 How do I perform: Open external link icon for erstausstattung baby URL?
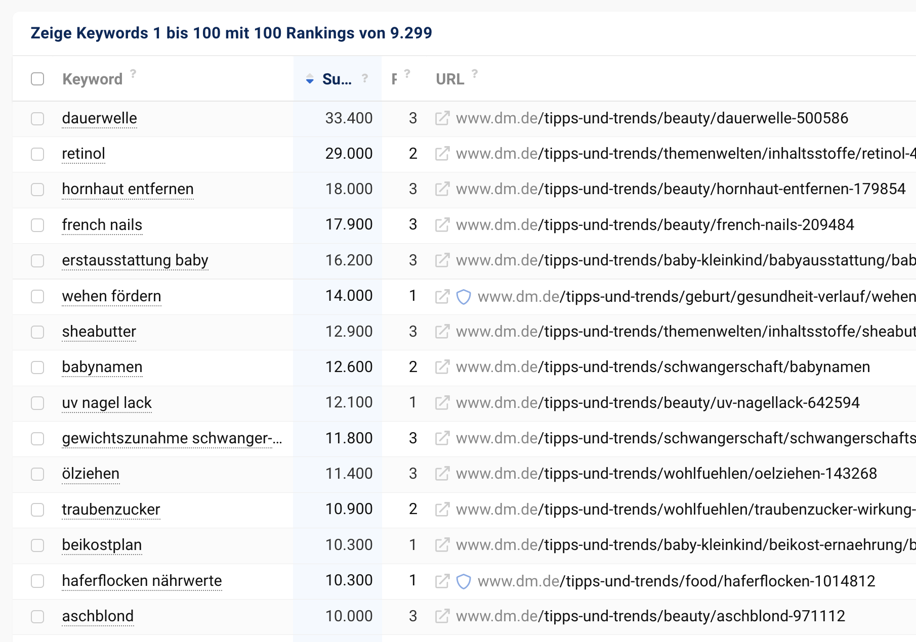click(442, 260)
